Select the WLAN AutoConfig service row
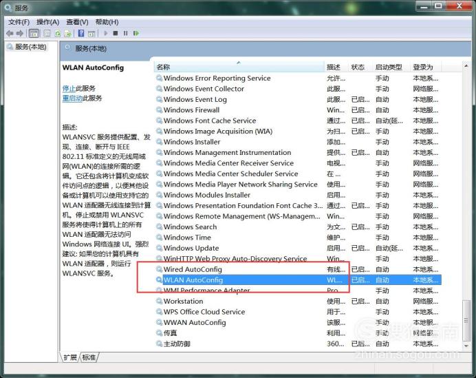Viewport: 476px width, 378px height. (298, 280)
